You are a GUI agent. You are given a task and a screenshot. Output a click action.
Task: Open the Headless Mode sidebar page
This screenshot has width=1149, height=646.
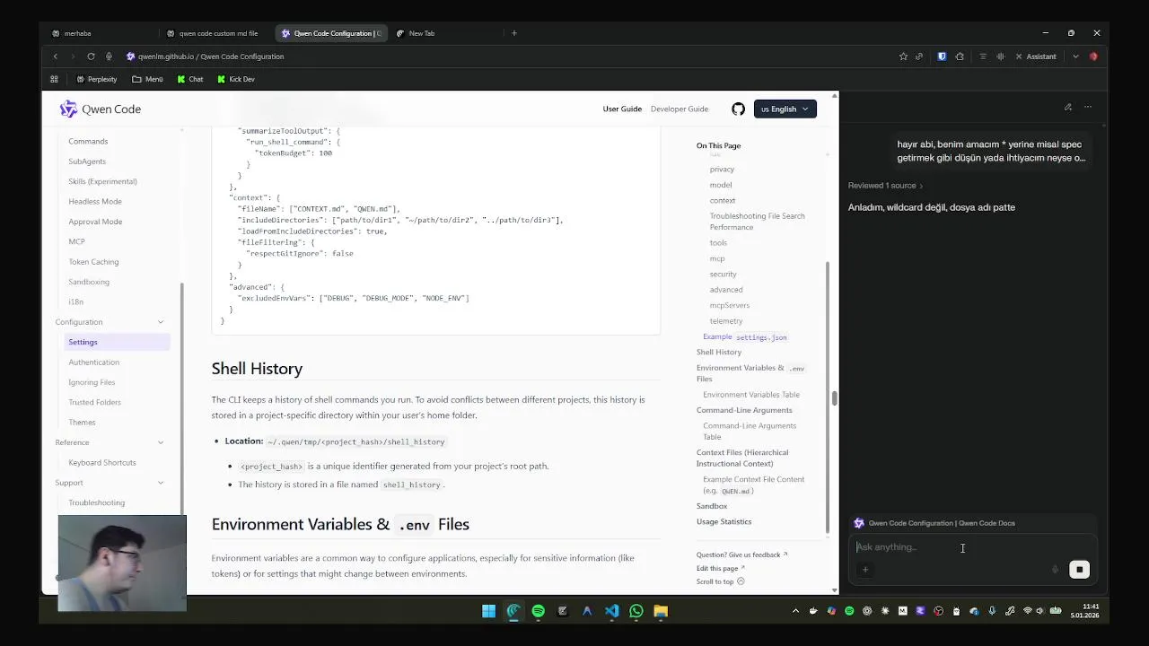pyautogui.click(x=95, y=201)
